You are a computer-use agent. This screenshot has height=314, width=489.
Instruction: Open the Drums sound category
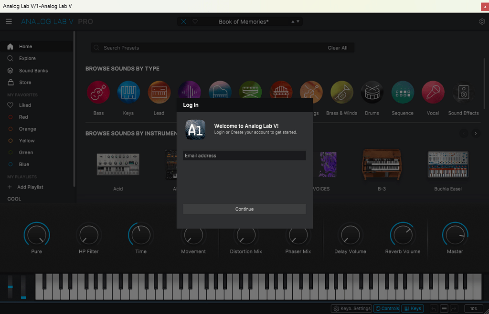[x=372, y=92]
